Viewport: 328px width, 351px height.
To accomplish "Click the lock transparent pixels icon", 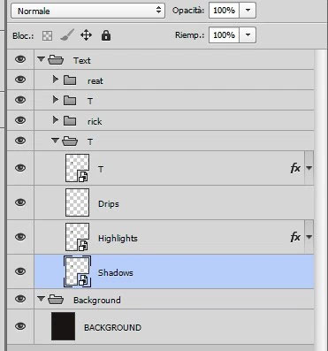I will coord(47,36).
